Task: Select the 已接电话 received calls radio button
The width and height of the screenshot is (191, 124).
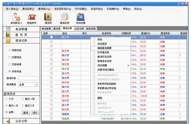Action: click(10, 57)
